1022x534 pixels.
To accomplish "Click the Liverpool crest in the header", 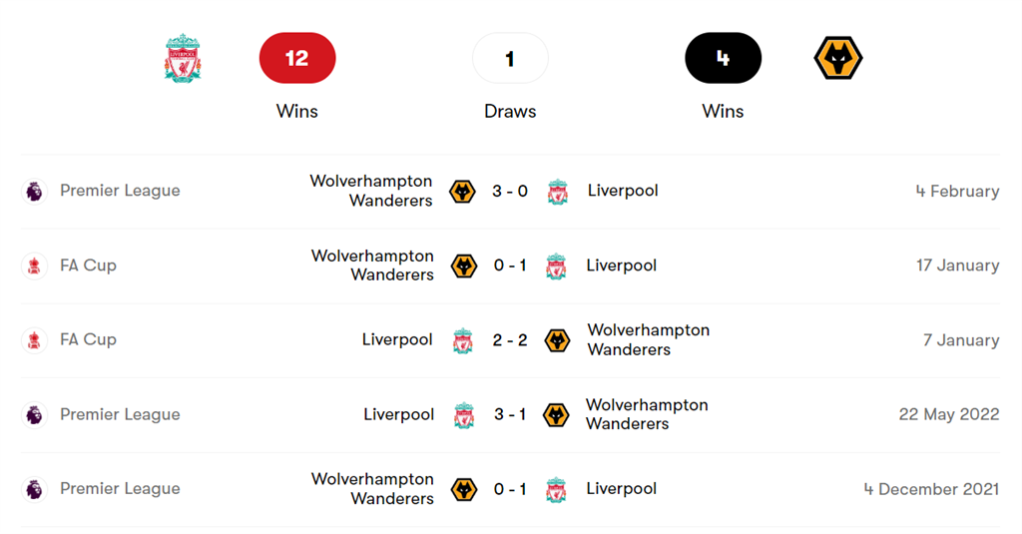I will tap(183, 58).
